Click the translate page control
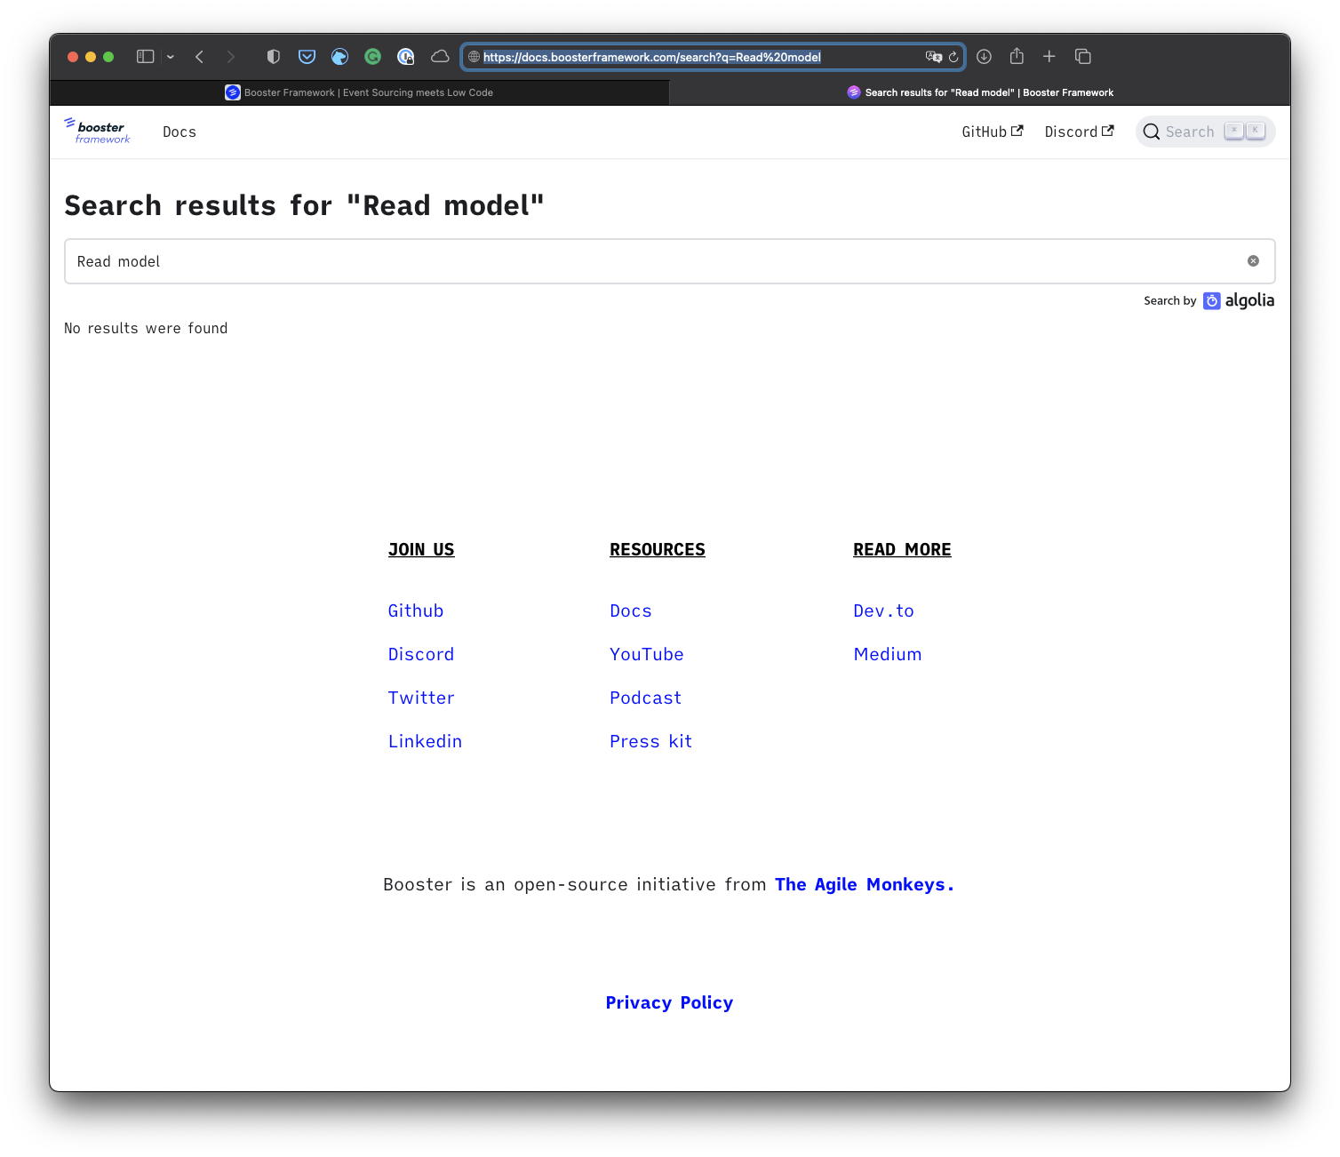The image size is (1340, 1157). click(932, 56)
